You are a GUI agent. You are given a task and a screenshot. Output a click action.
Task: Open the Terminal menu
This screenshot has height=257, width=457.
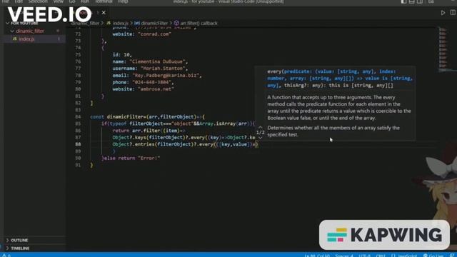point(104,1)
